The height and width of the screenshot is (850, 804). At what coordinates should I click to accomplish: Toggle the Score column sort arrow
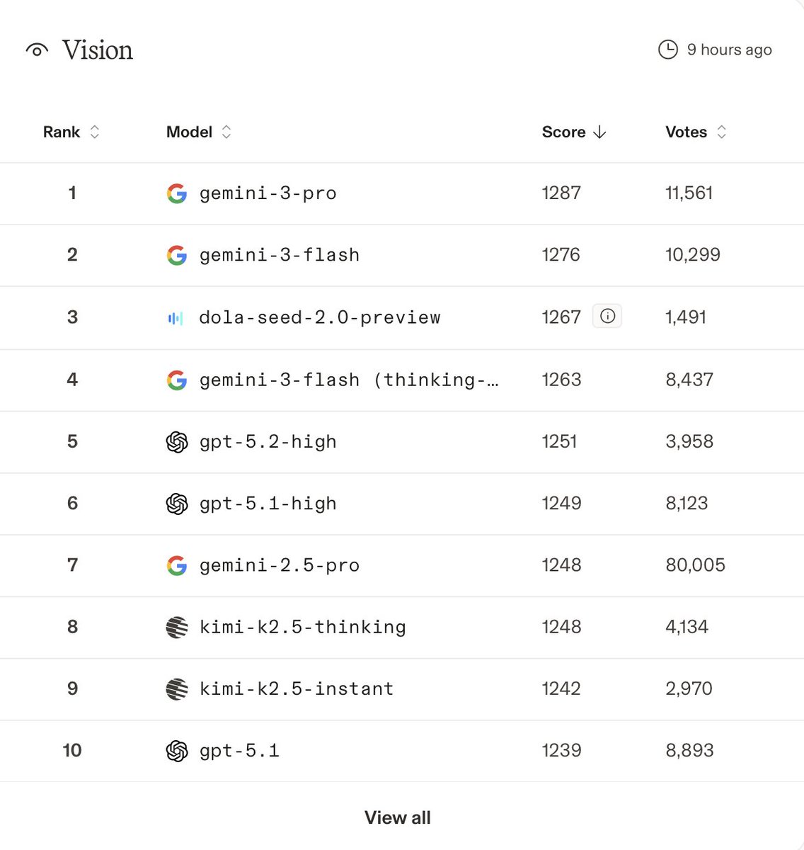599,132
